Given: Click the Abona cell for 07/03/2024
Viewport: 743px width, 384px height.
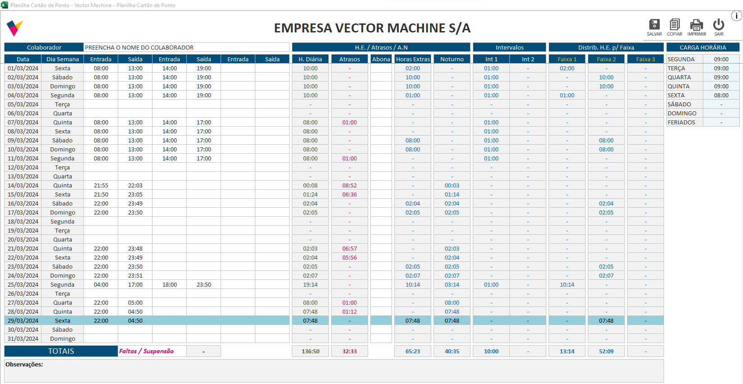Looking at the screenshot, I should [381, 122].
